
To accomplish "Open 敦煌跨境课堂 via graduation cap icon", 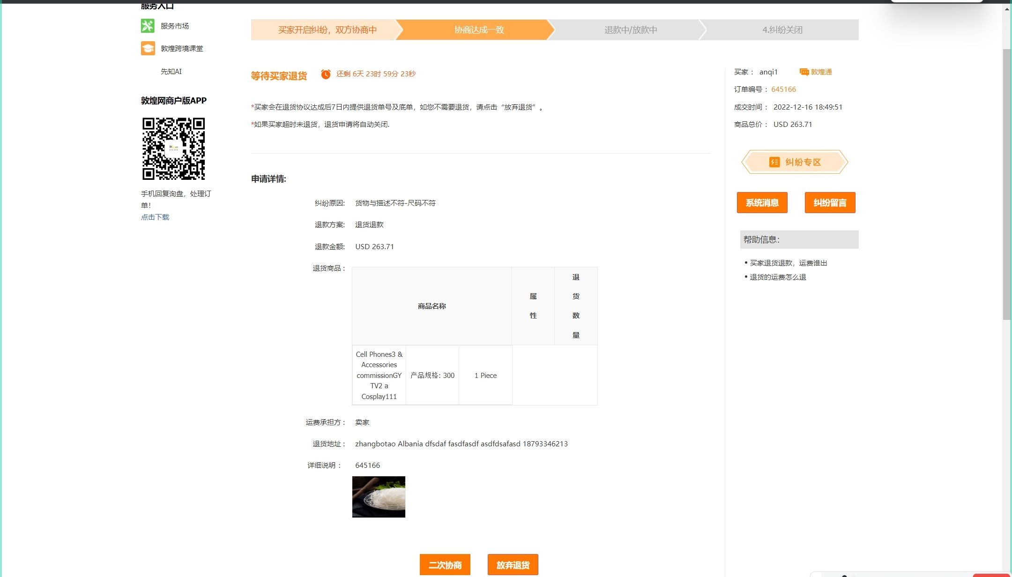I will 148,47.
